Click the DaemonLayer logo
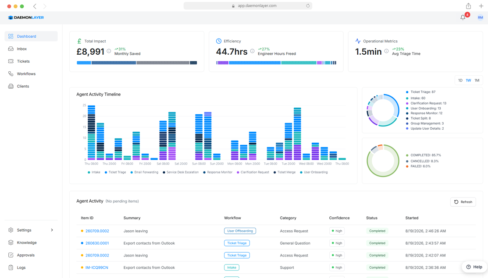This screenshot has height=278, width=488. click(26, 18)
